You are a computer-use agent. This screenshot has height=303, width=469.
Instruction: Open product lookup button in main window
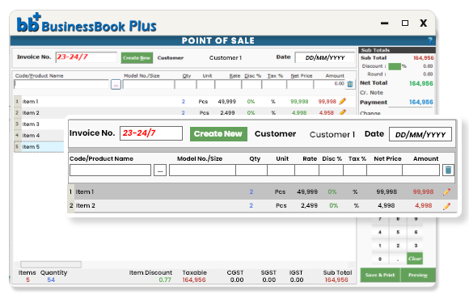point(116,85)
